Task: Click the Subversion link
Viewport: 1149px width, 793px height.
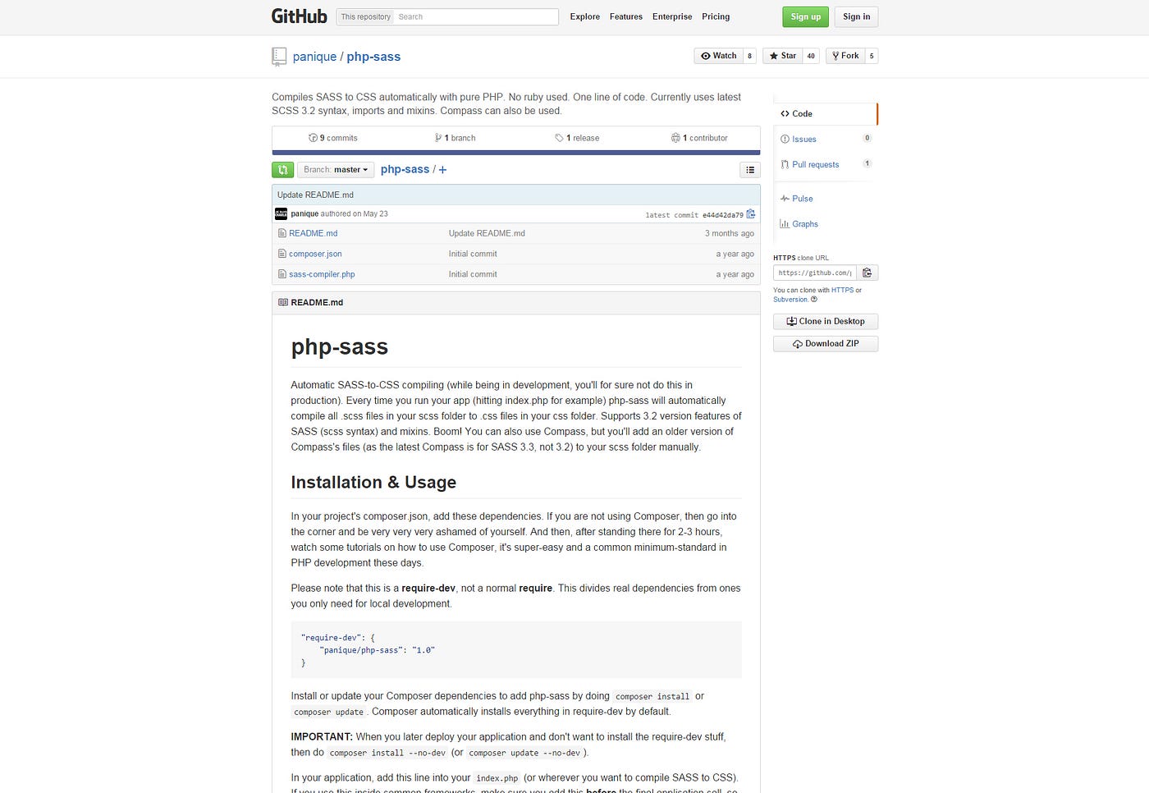Action: [790, 300]
